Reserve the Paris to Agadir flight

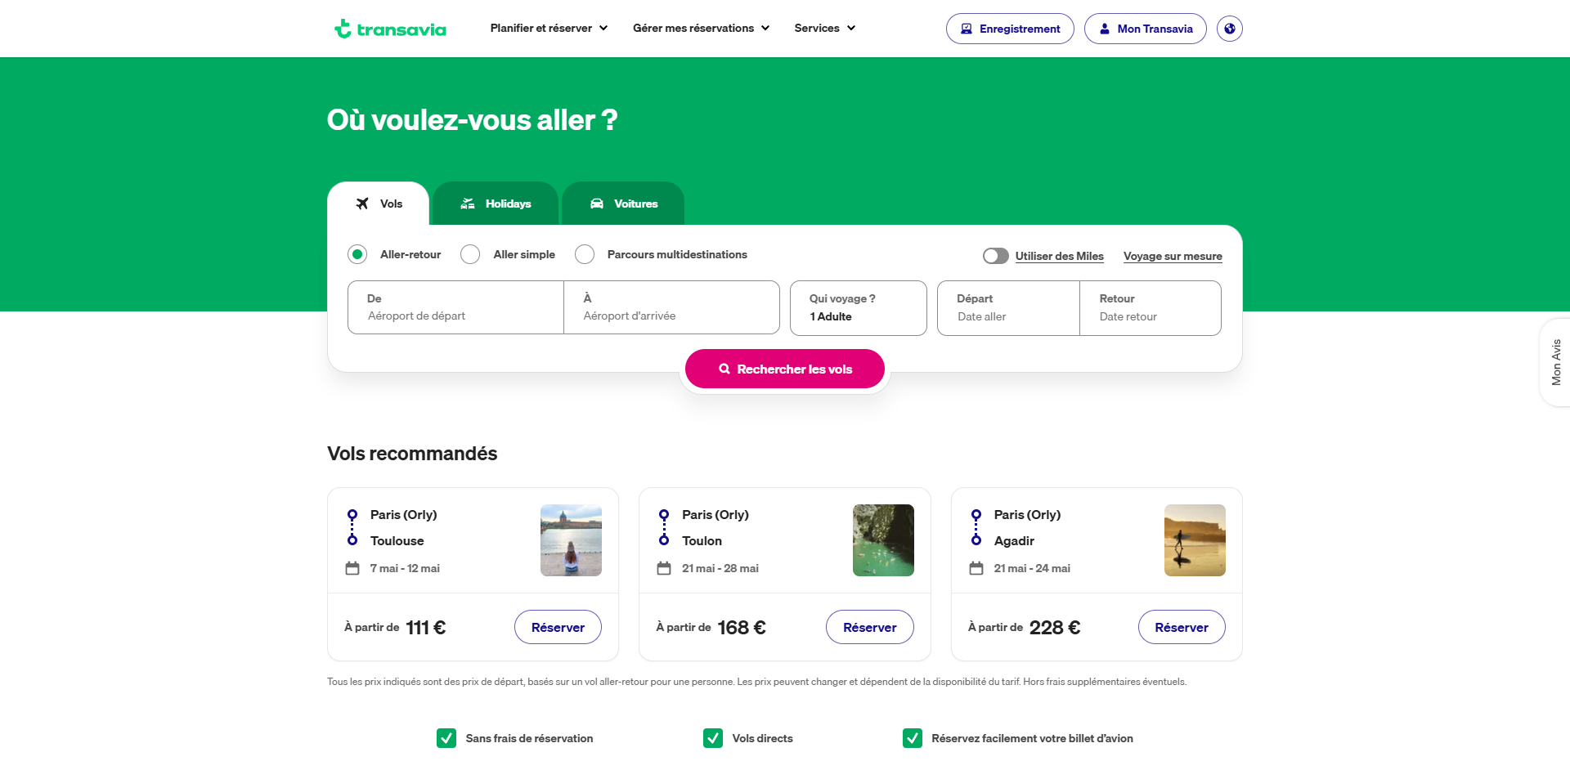1182,627
